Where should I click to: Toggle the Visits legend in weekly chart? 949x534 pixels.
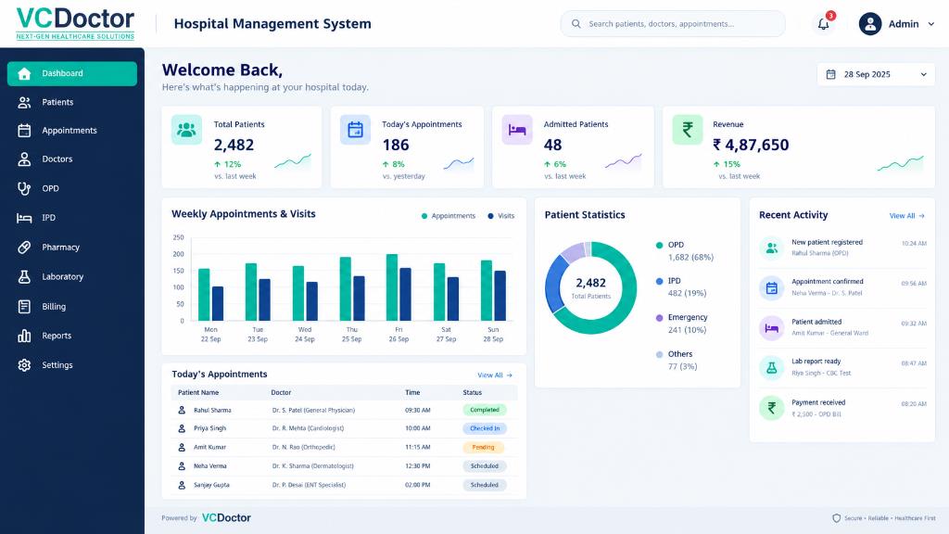(x=501, y=216)
